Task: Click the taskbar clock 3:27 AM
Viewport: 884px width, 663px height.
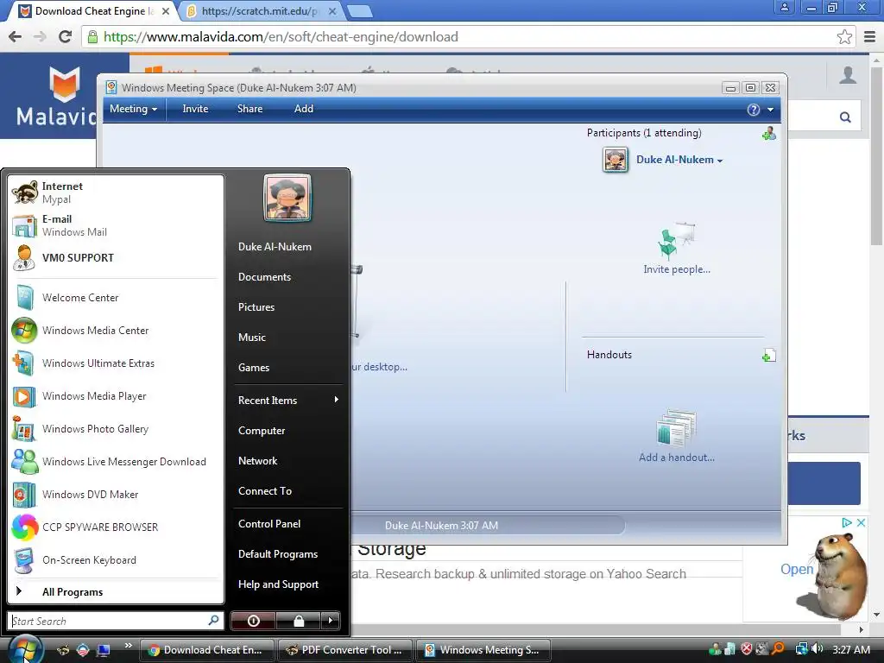Action: pyautogui.click(x=850, y=650)
